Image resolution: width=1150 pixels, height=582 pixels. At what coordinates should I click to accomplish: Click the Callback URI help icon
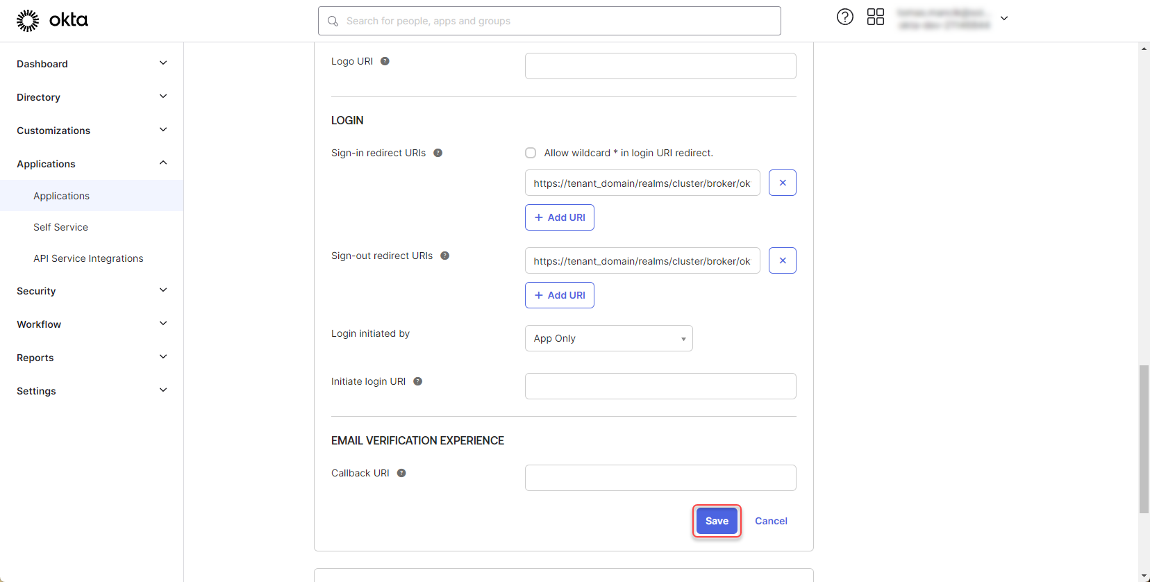point(401,473)
